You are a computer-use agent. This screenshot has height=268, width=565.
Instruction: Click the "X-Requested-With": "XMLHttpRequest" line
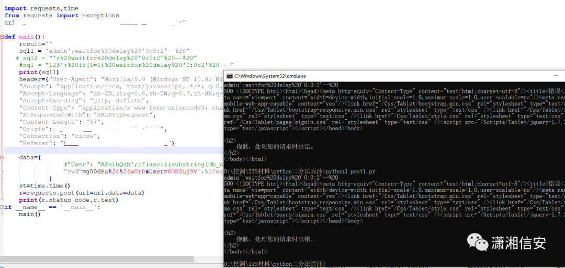(x=87, y=115)
